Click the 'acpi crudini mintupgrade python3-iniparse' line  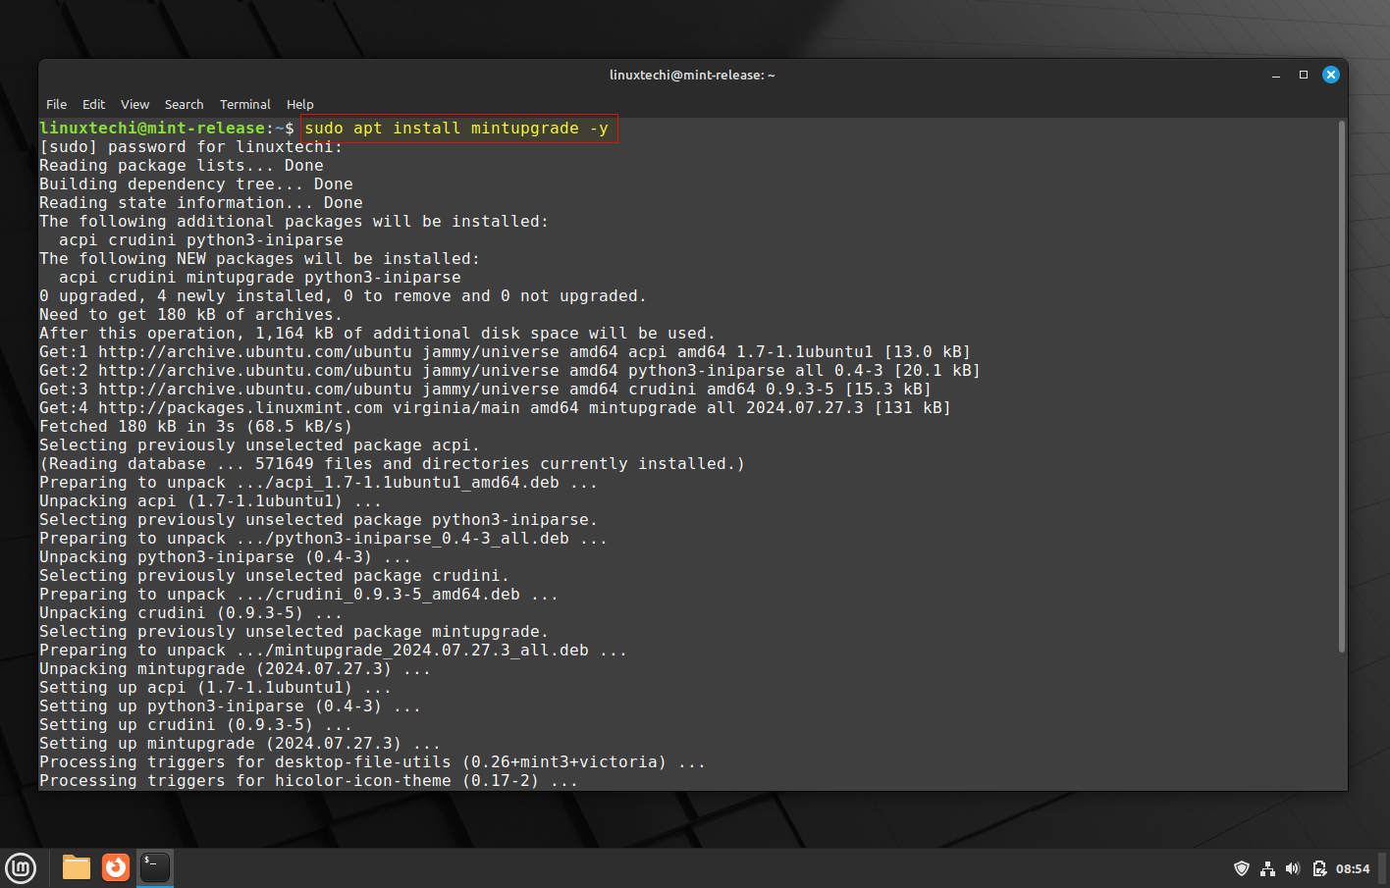(260, 278)
